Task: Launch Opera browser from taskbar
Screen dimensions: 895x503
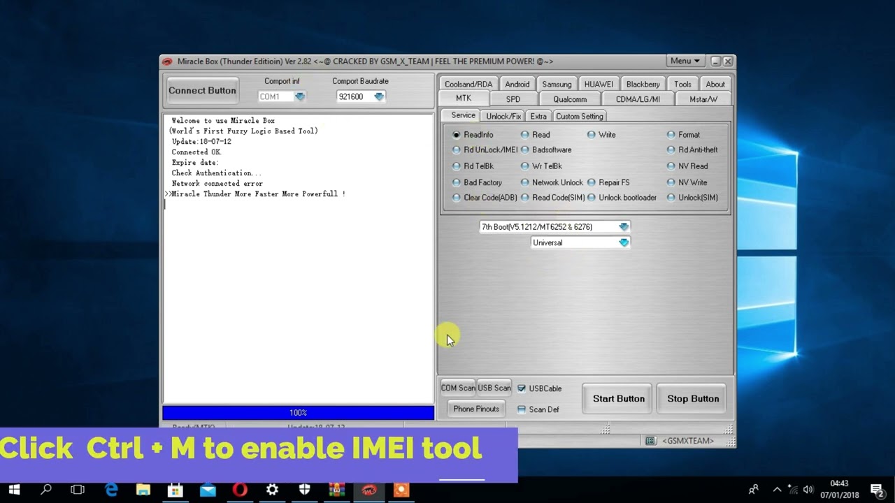Action: click(x=240, y=490)
